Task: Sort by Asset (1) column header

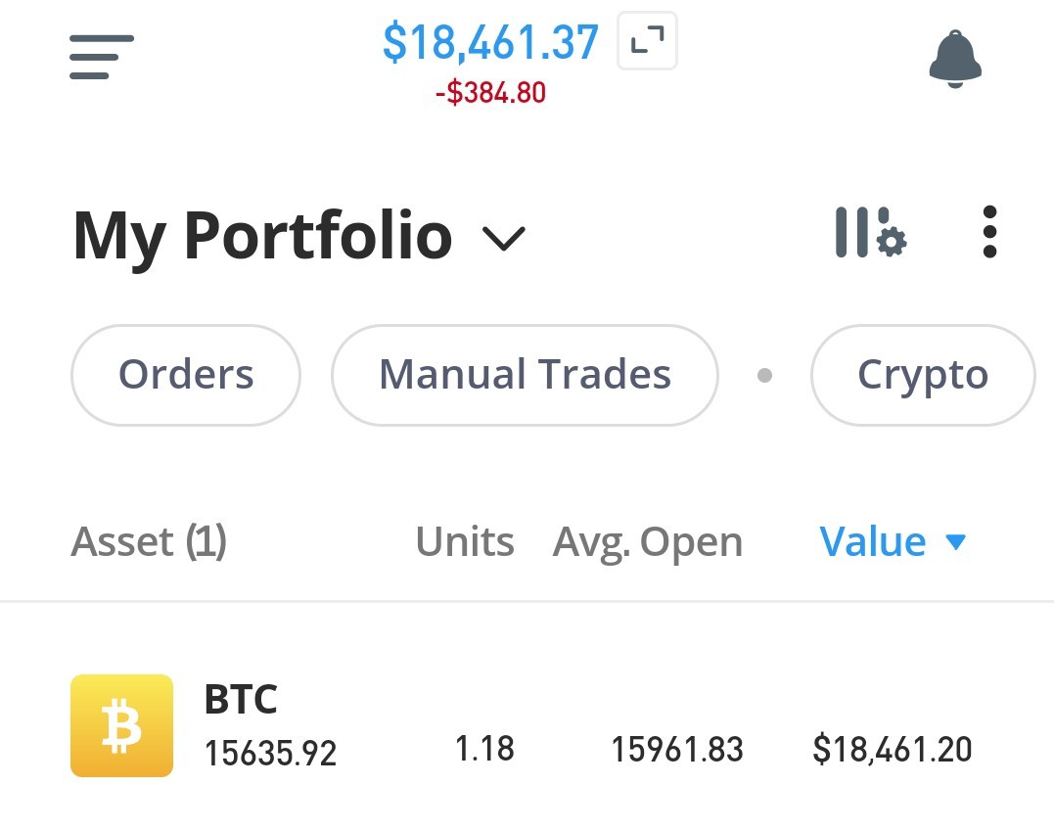Action: (149, 542)
